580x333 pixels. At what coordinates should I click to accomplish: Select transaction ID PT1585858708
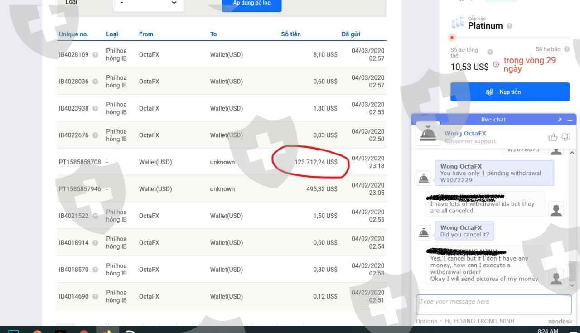(80, 162)
